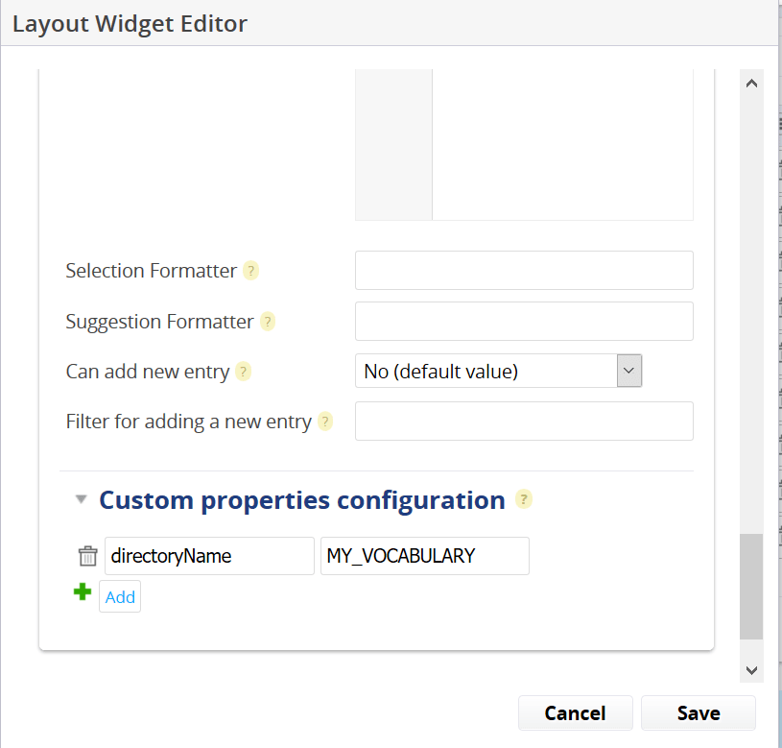Click the Custom properties configuration help icon

point(524,499)
